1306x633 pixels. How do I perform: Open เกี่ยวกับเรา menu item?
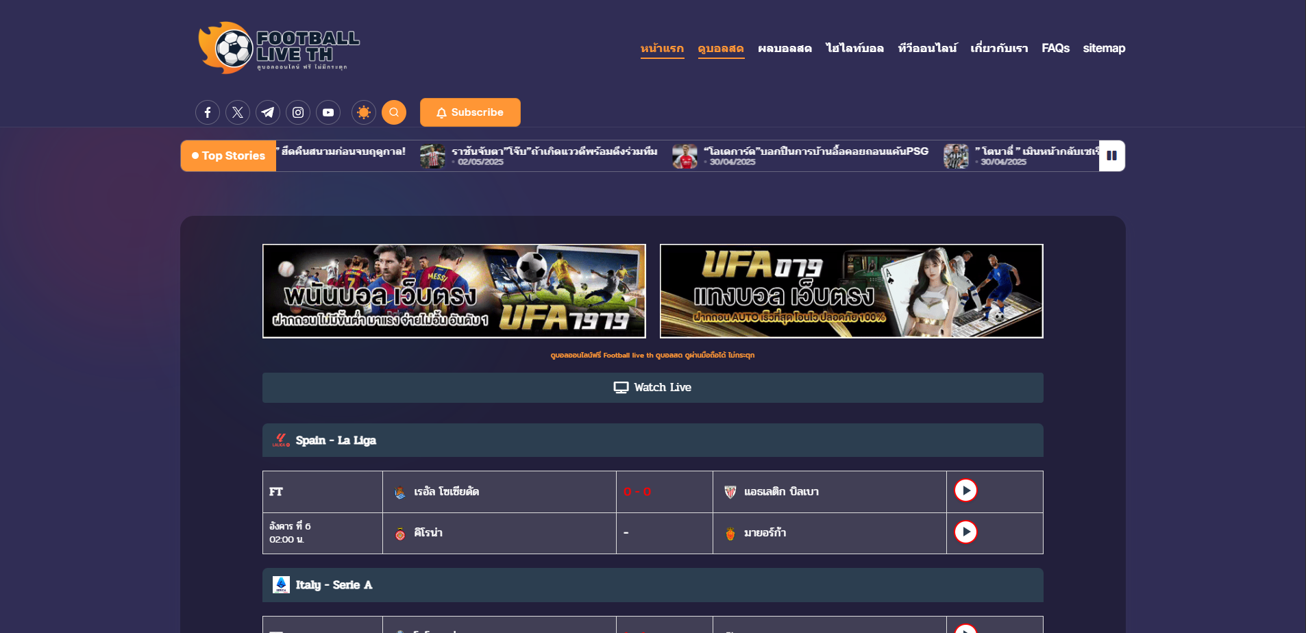tap(999, 49)
